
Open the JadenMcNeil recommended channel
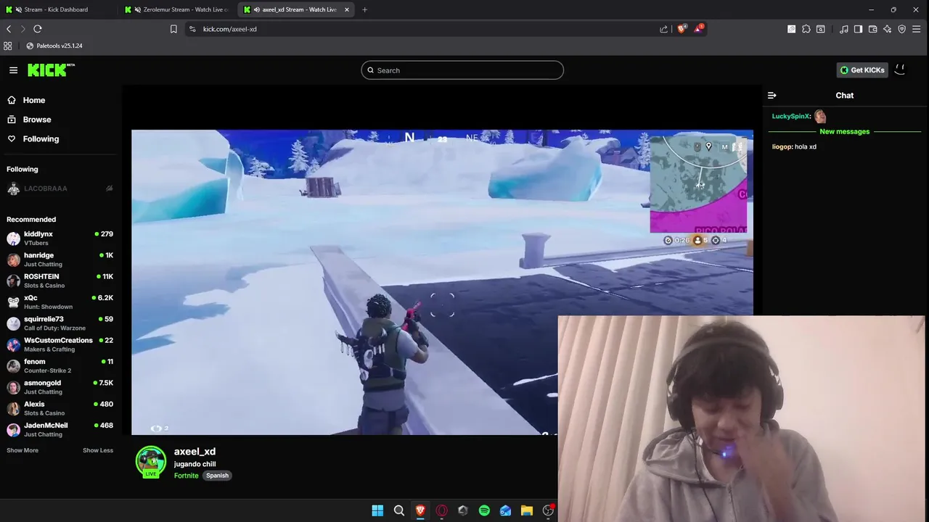[60, 429]
